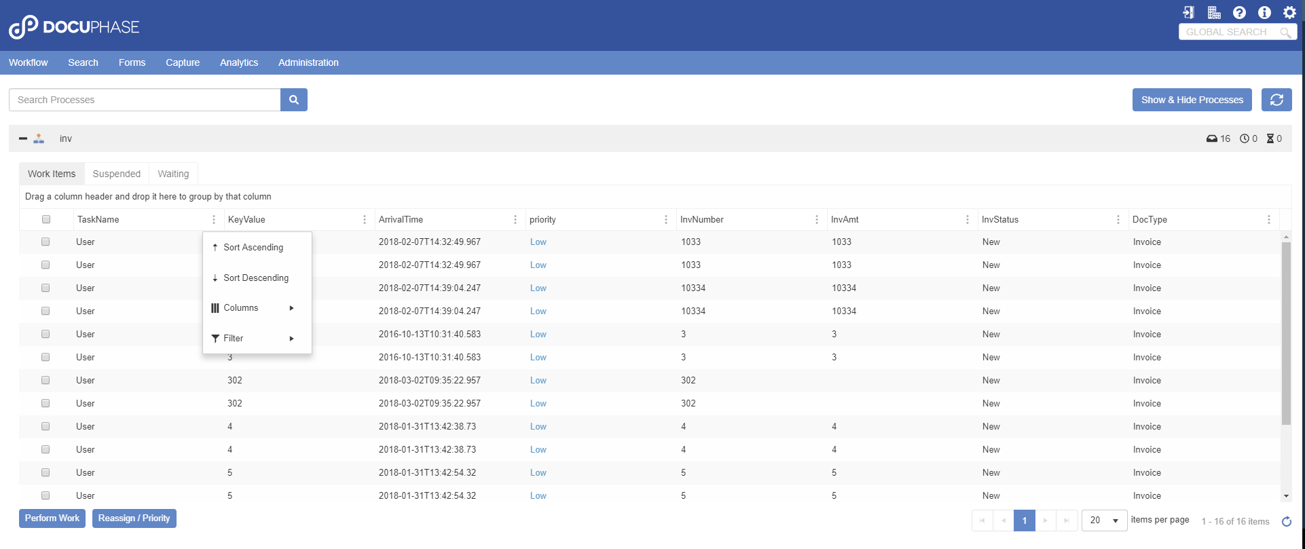1305x549 pixels.
Task: Open the items per page dropdown
Action: click(x=1104, y=520)
